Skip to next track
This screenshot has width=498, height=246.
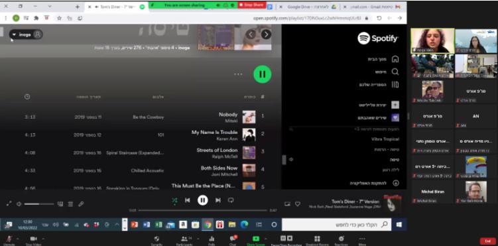(218, 200)
